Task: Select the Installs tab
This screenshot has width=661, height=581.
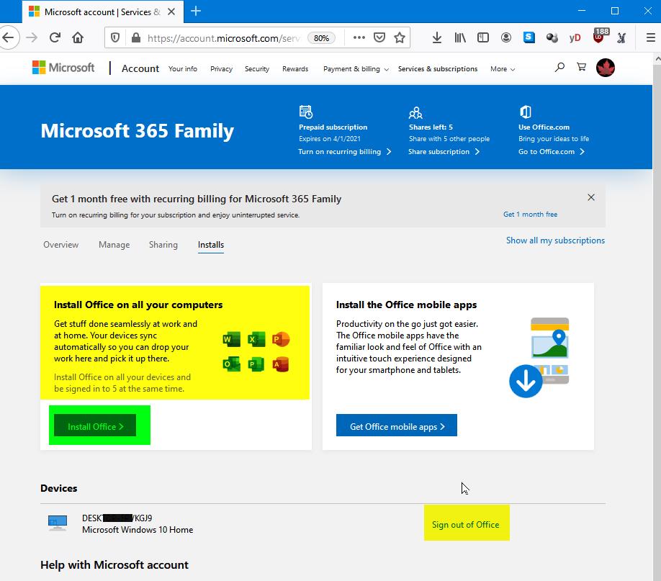Action: click(x=211, y=245)
